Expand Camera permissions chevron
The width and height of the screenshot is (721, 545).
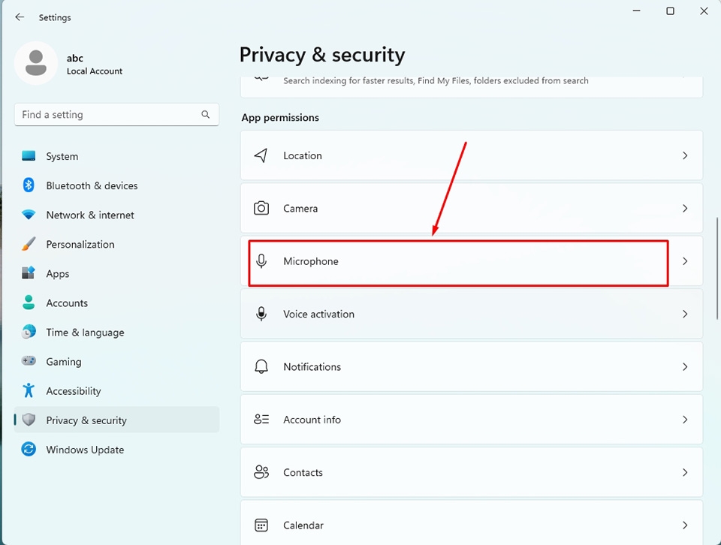pyautogui.click(x=685, y=208)
